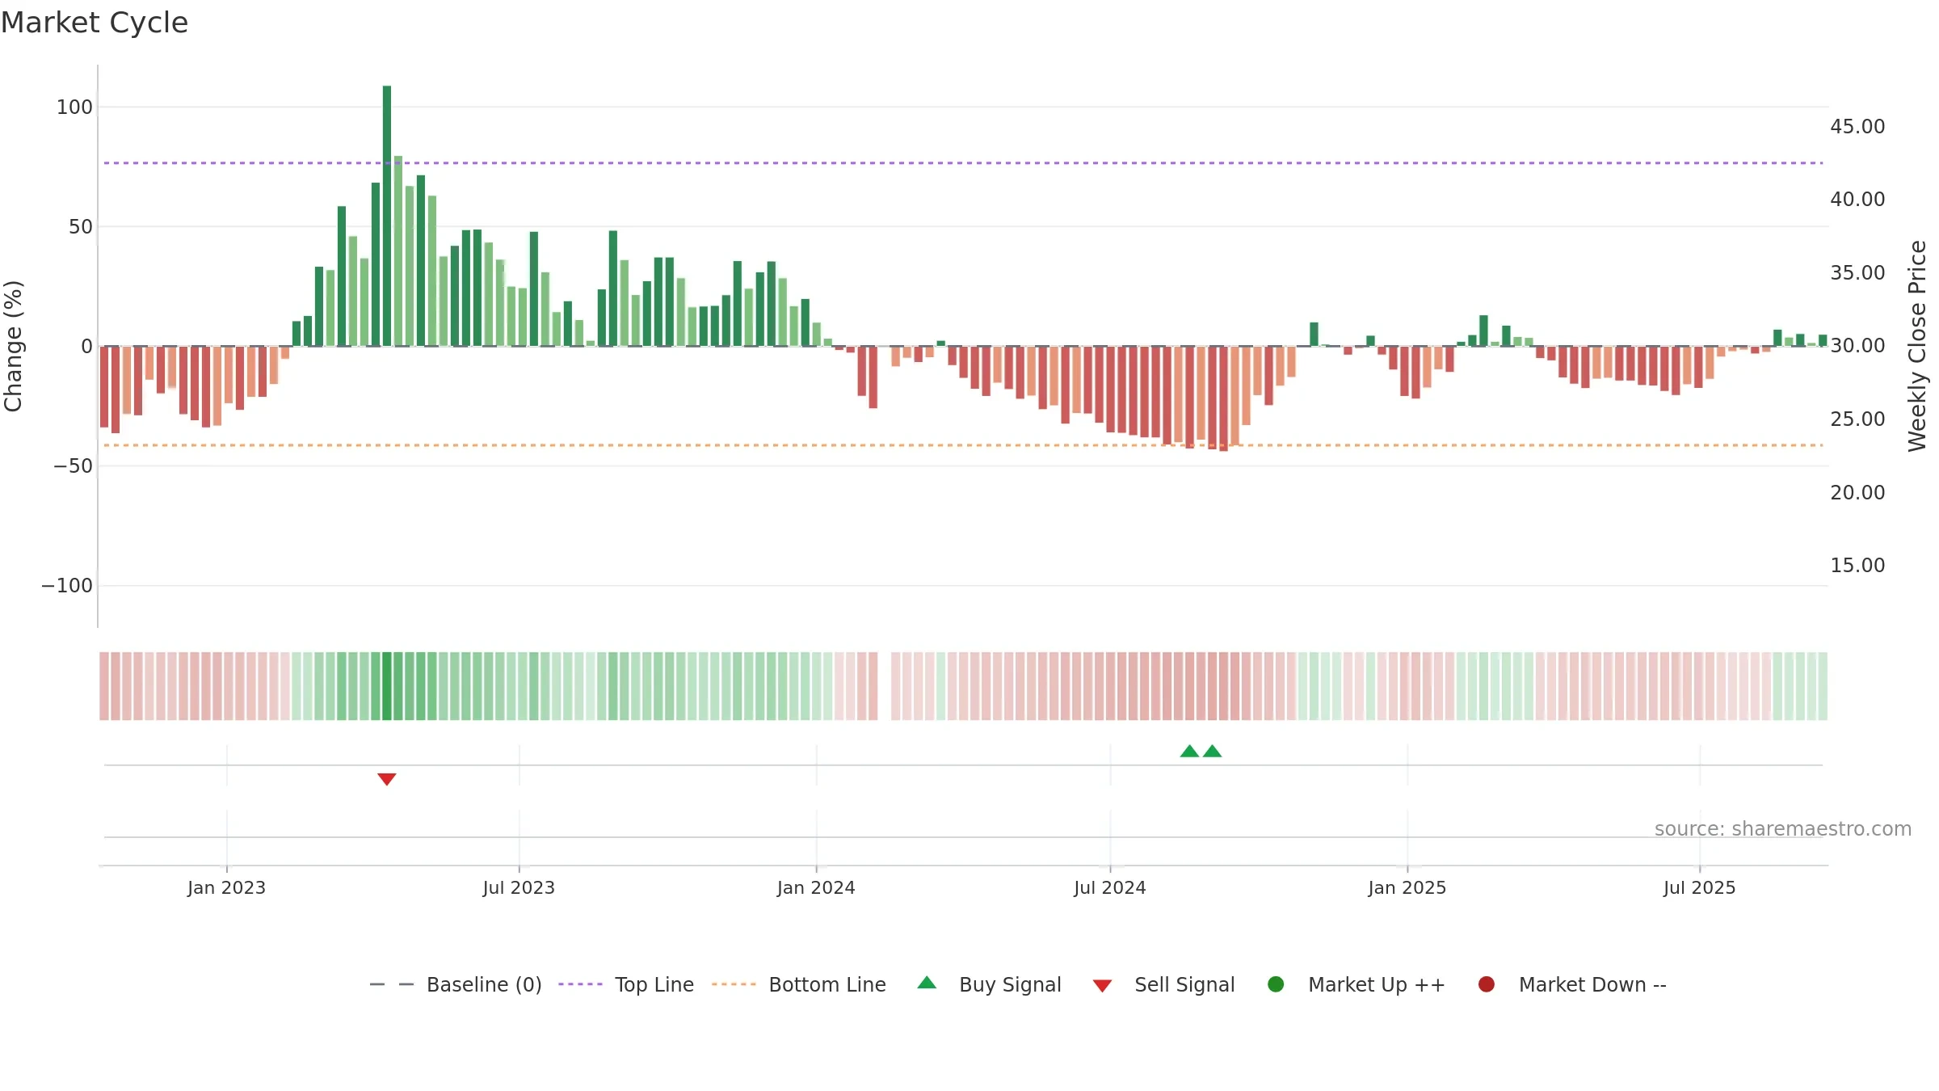Image resolution: width=1939 pixels, height=1091 pixels.
Task: Click the Jul 2024 axis label
Action: click(1110, 888)
